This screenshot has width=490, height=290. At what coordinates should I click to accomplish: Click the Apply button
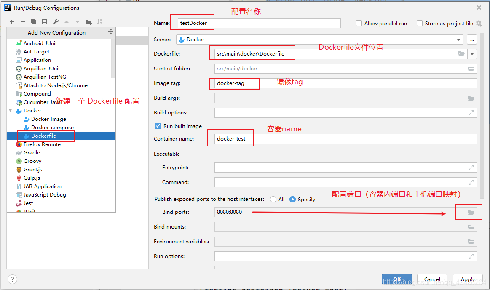[x=467, y=279]
